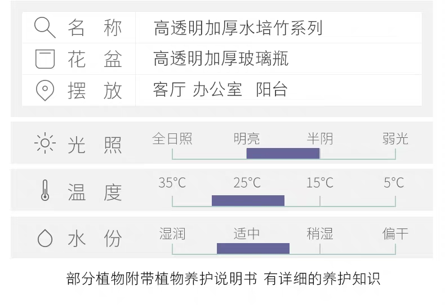Select the 5°C temperature label
The image size is (445, 305).
tap(394, 183)
